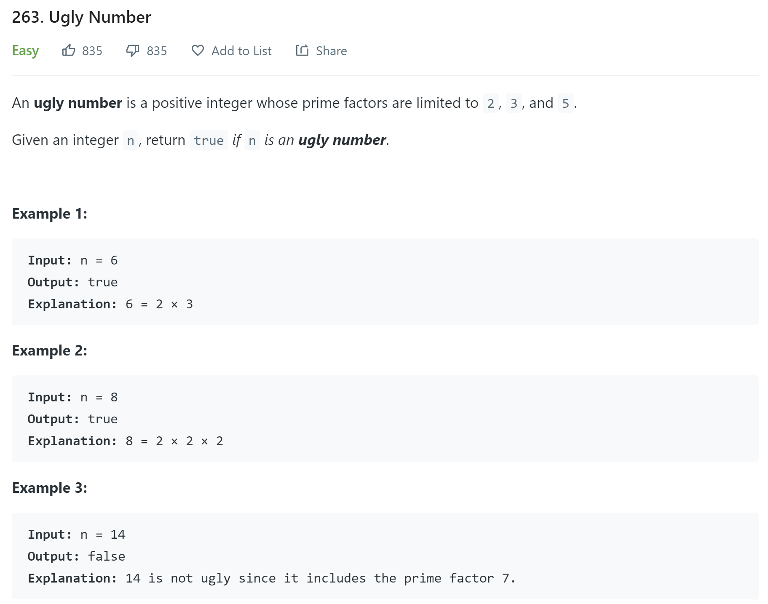Click the heart icon next to Add to List

point(198,50)
